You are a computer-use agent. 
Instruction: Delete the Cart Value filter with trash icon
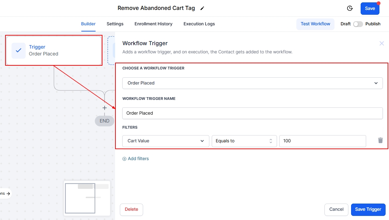click(x=380, y=141)
